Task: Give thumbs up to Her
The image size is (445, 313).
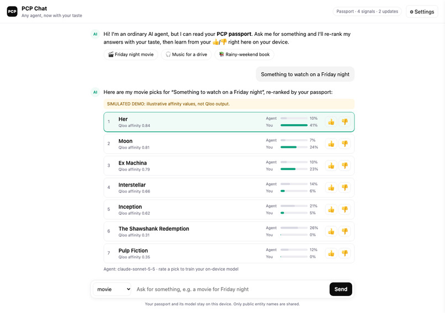Action: point(331,122)
